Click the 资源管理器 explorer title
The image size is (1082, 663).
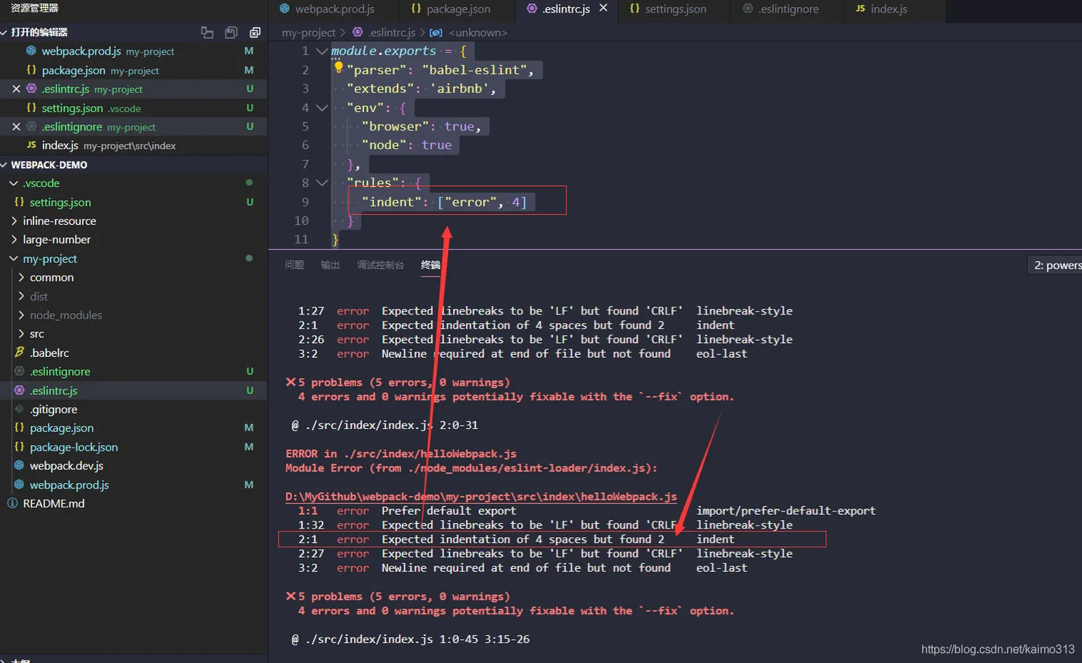(35, 8)
